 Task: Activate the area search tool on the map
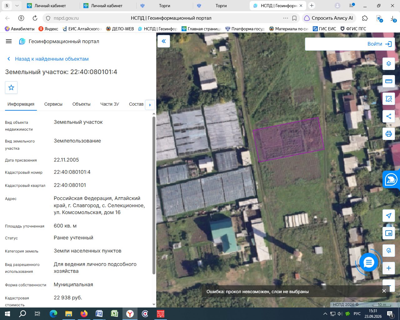pyautogui.click(x=389, y=99)
